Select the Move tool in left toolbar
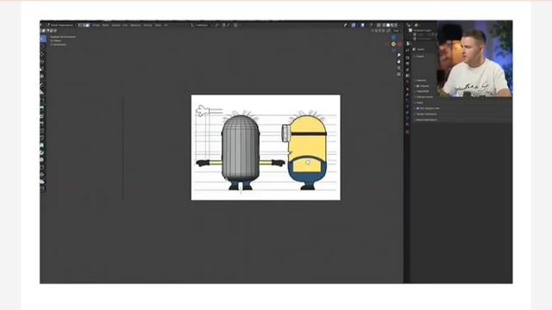The image size is (552, 310). tap(43, 54)
